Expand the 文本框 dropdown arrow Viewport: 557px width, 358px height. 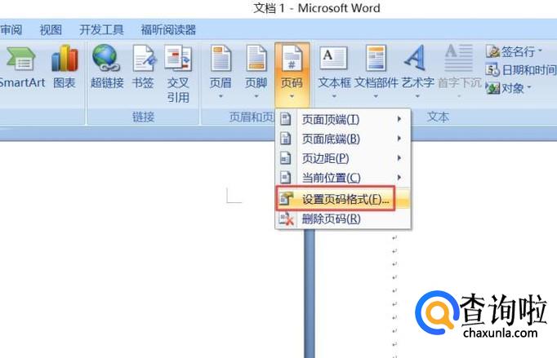(334, 96)
